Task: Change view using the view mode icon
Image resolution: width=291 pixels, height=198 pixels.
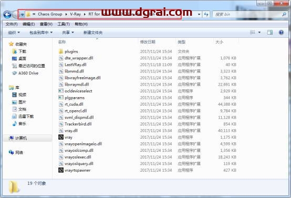Action: (x=253, y=33)
